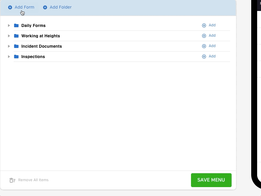Click plus icon in Inspections row
Image resolution: width=261 pixels, height=196 pixels.
(x=204, y=57)
